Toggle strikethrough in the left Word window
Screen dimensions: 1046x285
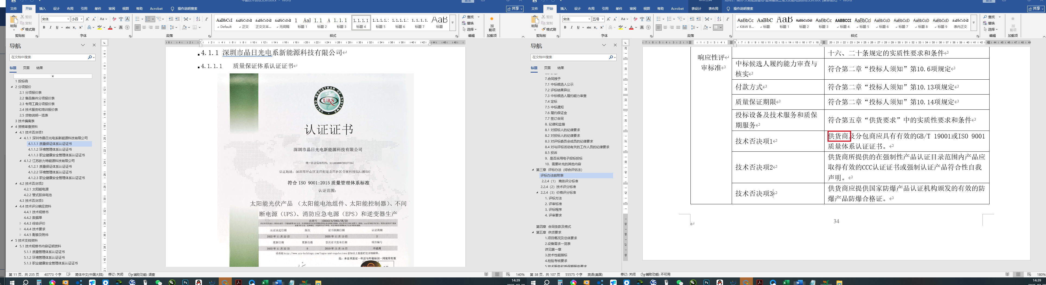pos(68,28)
